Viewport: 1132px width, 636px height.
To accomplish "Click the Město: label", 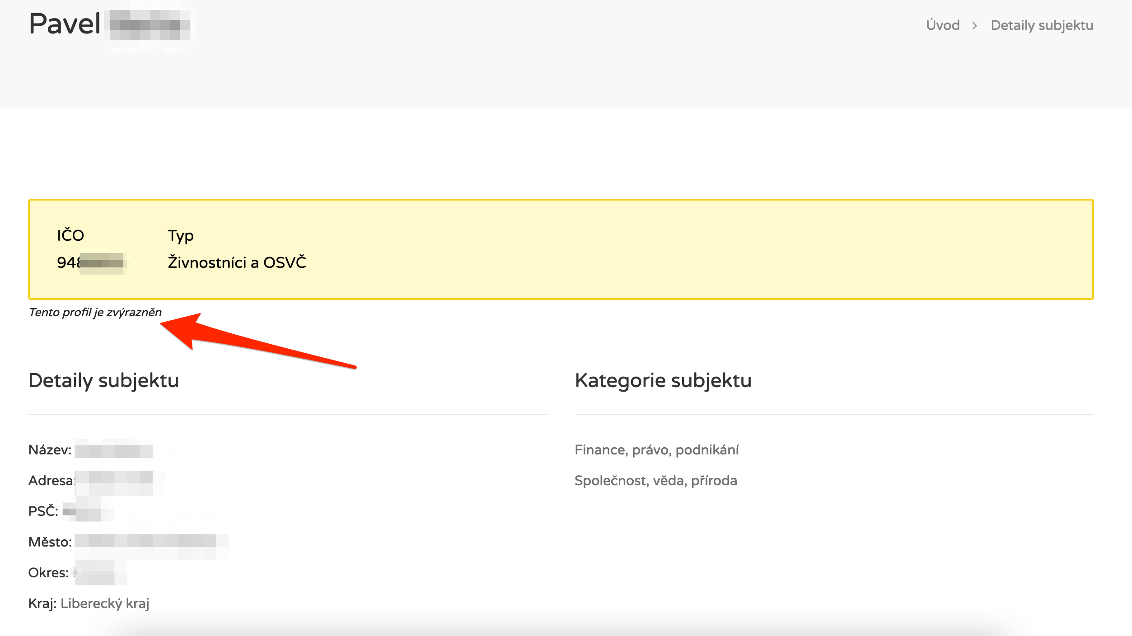I will 50,542.
